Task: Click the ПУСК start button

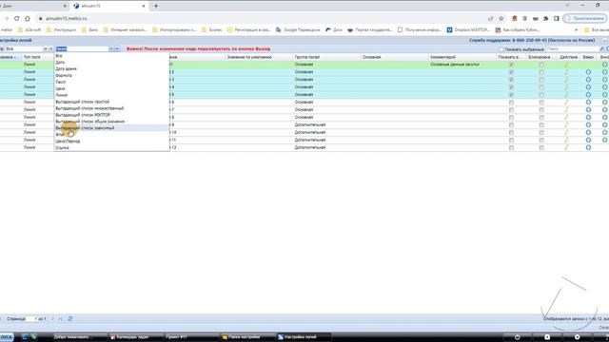Action: click(7, 337)
